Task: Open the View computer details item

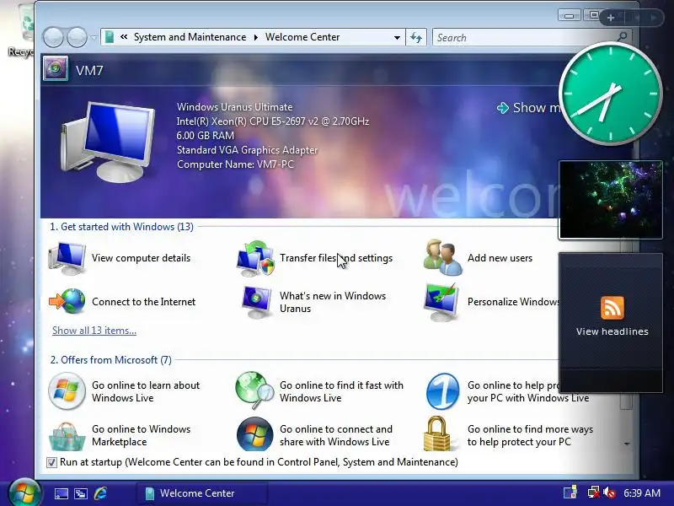Action: [x=120, y=258]
